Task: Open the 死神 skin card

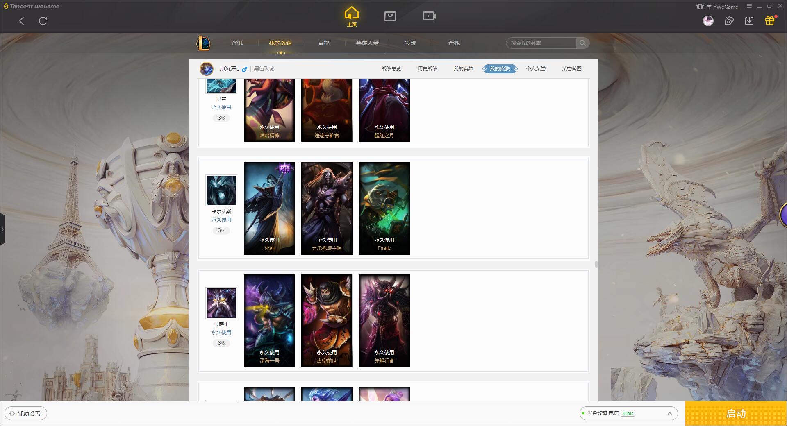Action: (269, 208)
